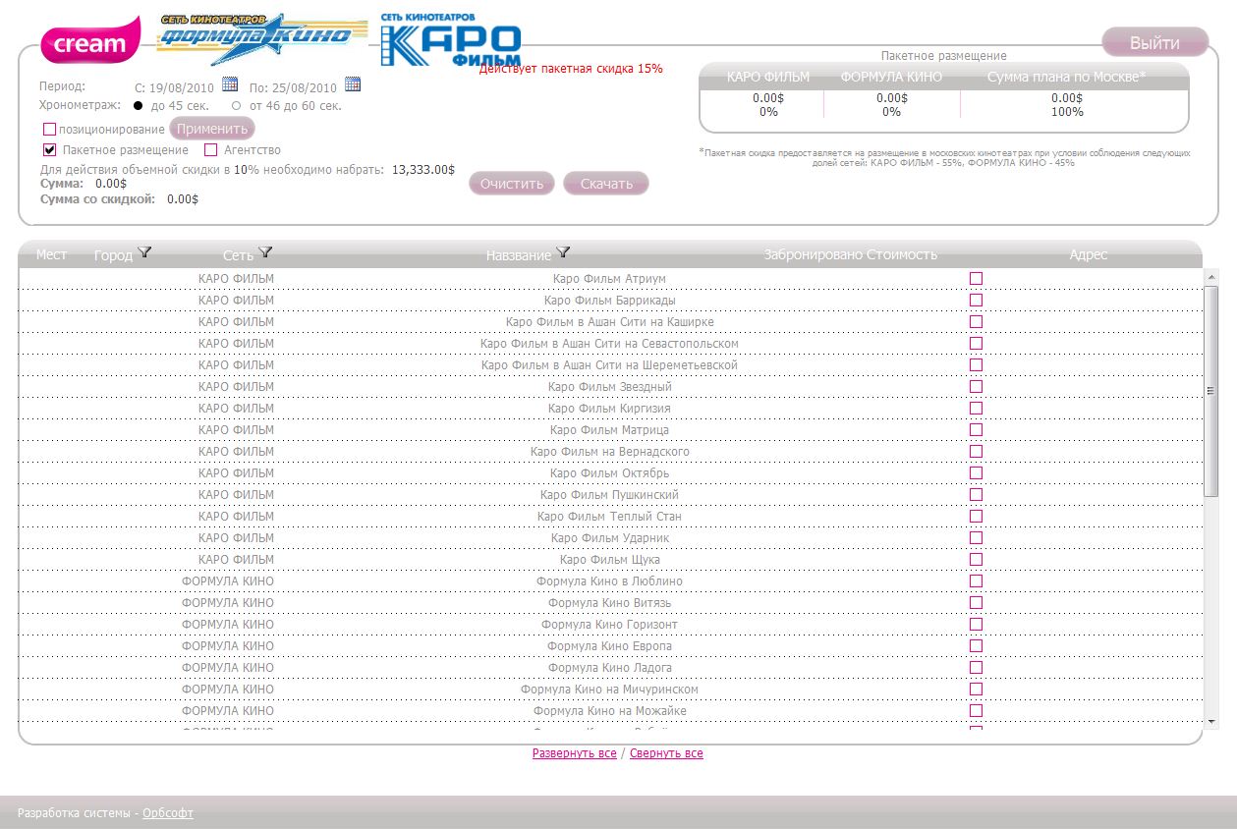
Task: Filter by Город column funnel icon
Action: tap(145, 252)
